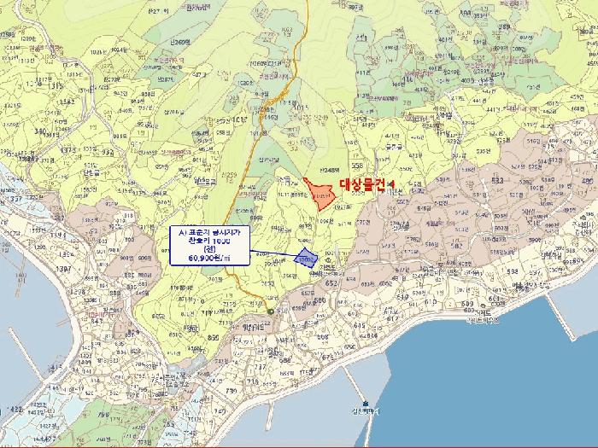Viewport: 598px width, 448px height.
Task: Click the lot number 680 label
Action: (320, 300)
